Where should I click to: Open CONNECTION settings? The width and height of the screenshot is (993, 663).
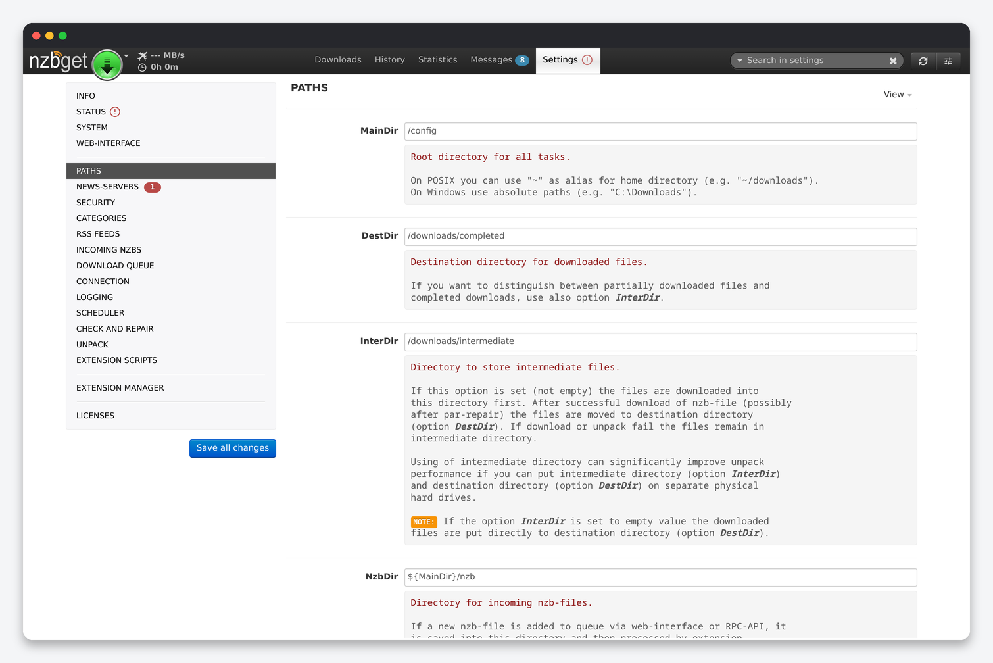(x=171, y=282)
